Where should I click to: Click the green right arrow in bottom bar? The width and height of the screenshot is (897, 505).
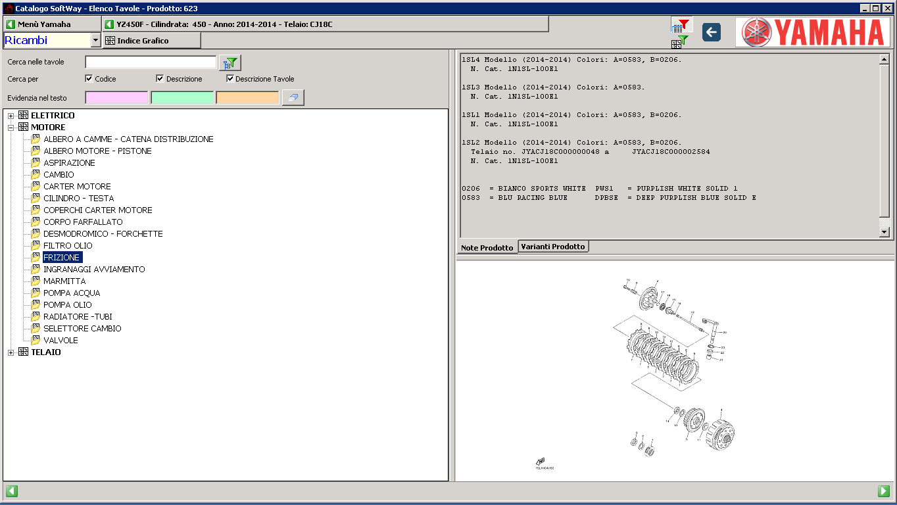click(x=884, y=491)
